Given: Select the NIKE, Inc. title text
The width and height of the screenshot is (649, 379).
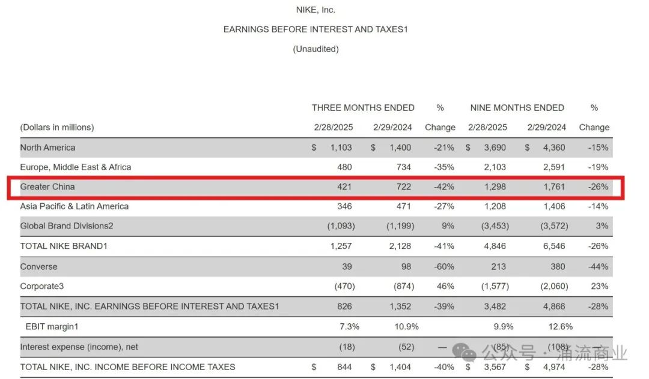Looking at the screenshot, I should [x=315, y=10].
